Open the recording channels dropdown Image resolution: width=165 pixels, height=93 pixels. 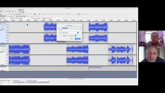click(x=37, y=18)
